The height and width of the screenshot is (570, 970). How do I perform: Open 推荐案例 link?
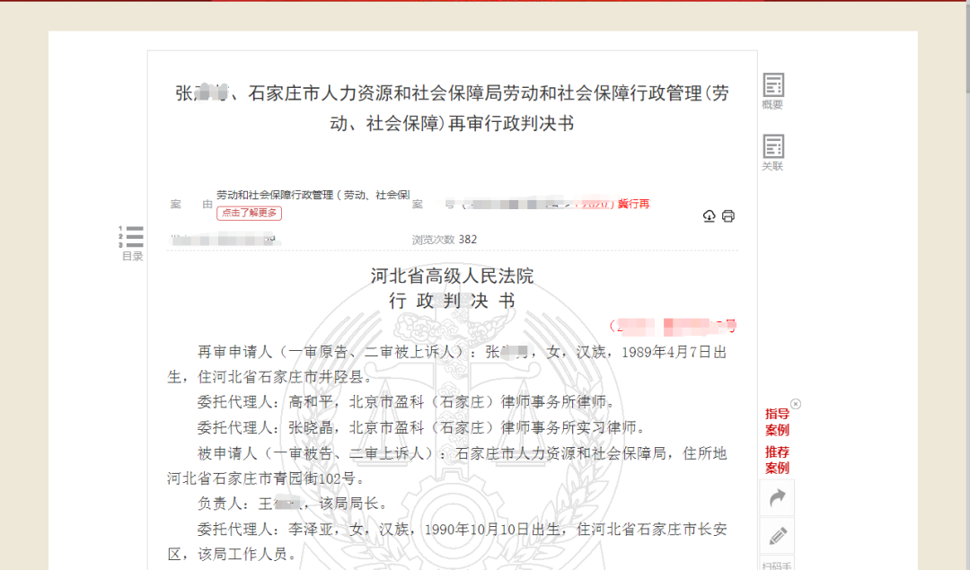coord(777,460)
